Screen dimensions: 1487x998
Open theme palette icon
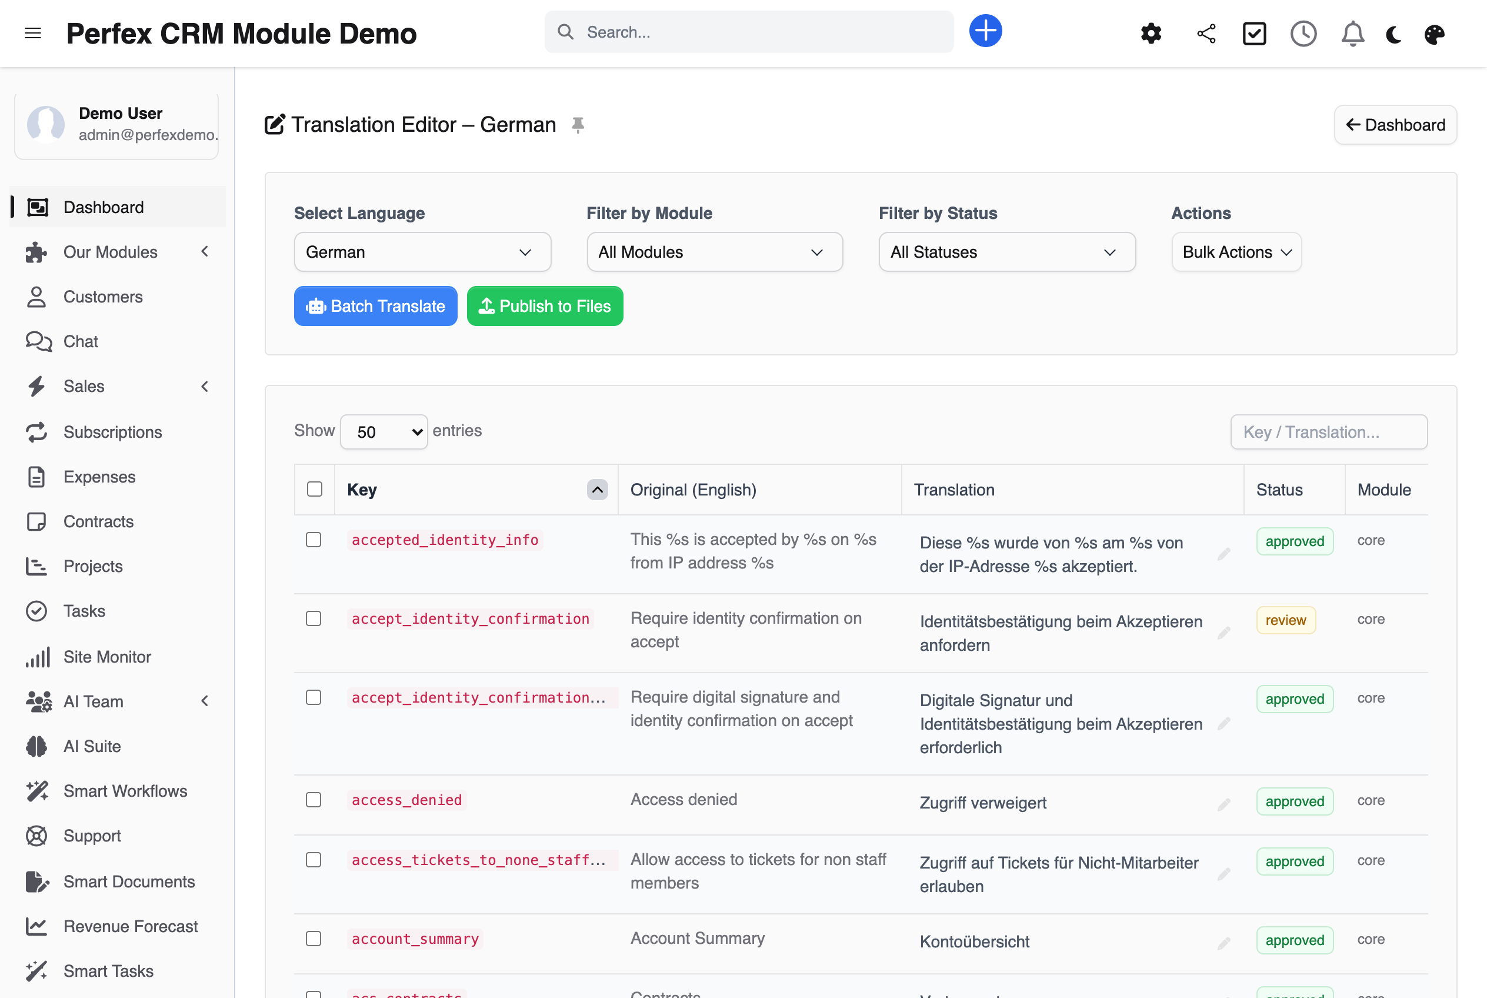tap(1434, 34)
